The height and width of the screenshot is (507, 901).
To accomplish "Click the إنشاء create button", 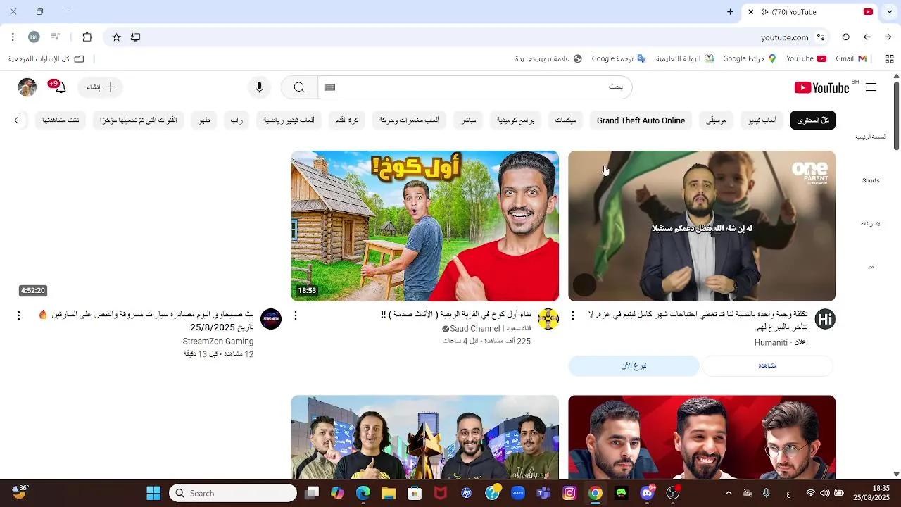I will 101,87.
